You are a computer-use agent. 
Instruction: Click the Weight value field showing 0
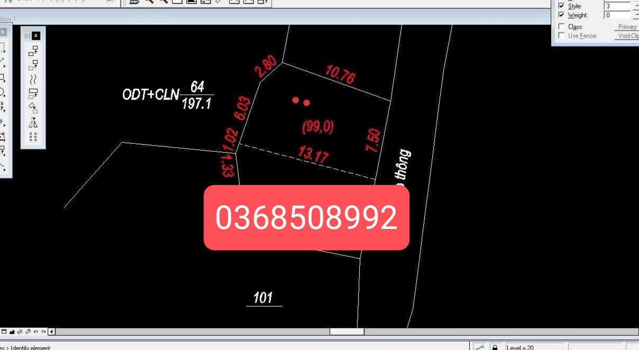pos(617,15)
